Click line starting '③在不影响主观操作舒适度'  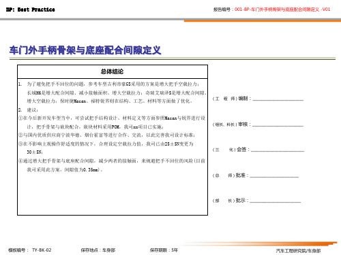click(106, 143)
